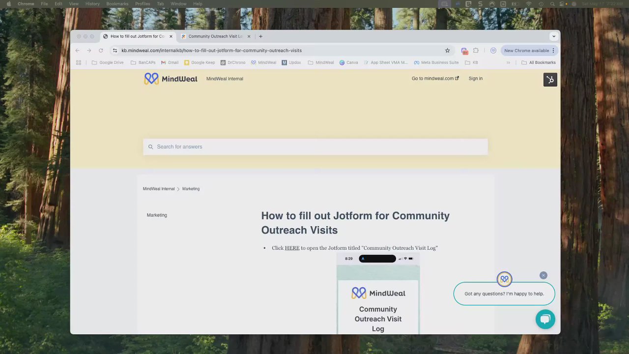
Task: Open Wi-Fi status in menu bar
Action: (x=529, y=4)
